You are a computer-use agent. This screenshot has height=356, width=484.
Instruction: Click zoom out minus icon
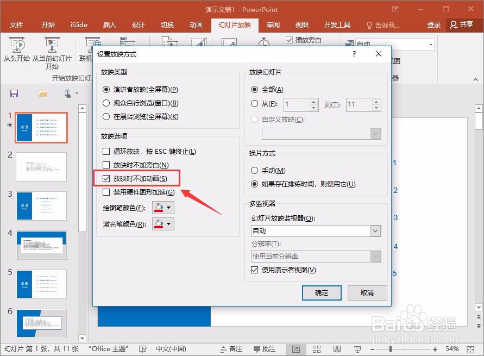(x=373, y=349)
